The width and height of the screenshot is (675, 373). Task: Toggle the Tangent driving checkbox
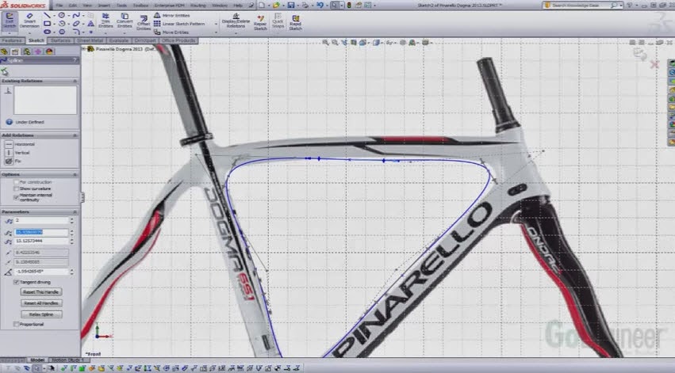coord(17,283)
